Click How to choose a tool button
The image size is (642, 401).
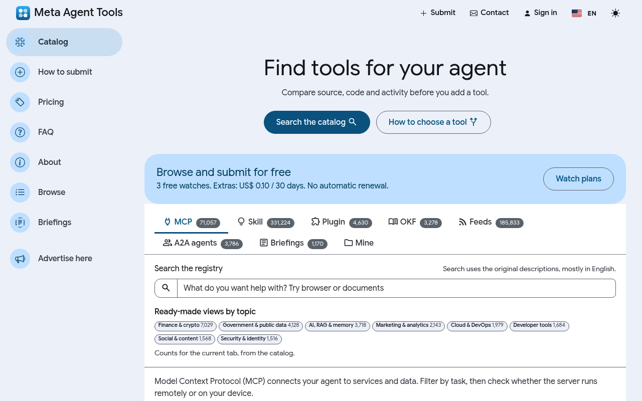(x=433, y=122)
